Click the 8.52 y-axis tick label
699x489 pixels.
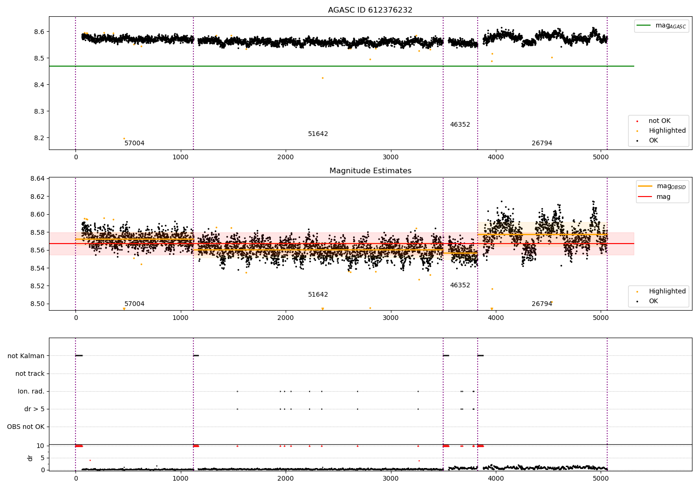[37, 286]
